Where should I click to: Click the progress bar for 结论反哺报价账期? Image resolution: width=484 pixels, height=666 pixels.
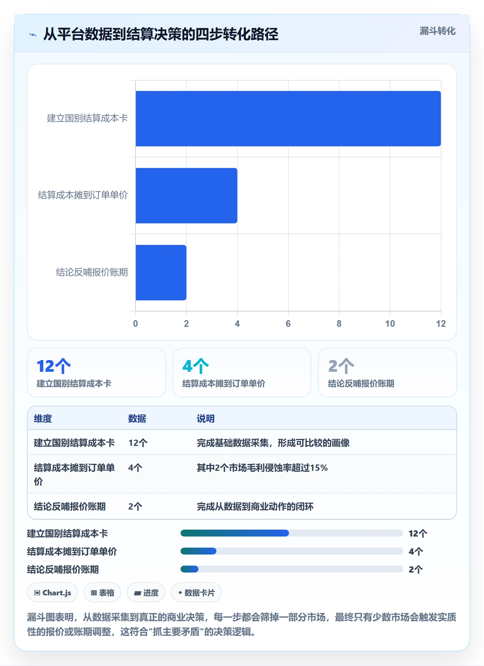point(291,569)
